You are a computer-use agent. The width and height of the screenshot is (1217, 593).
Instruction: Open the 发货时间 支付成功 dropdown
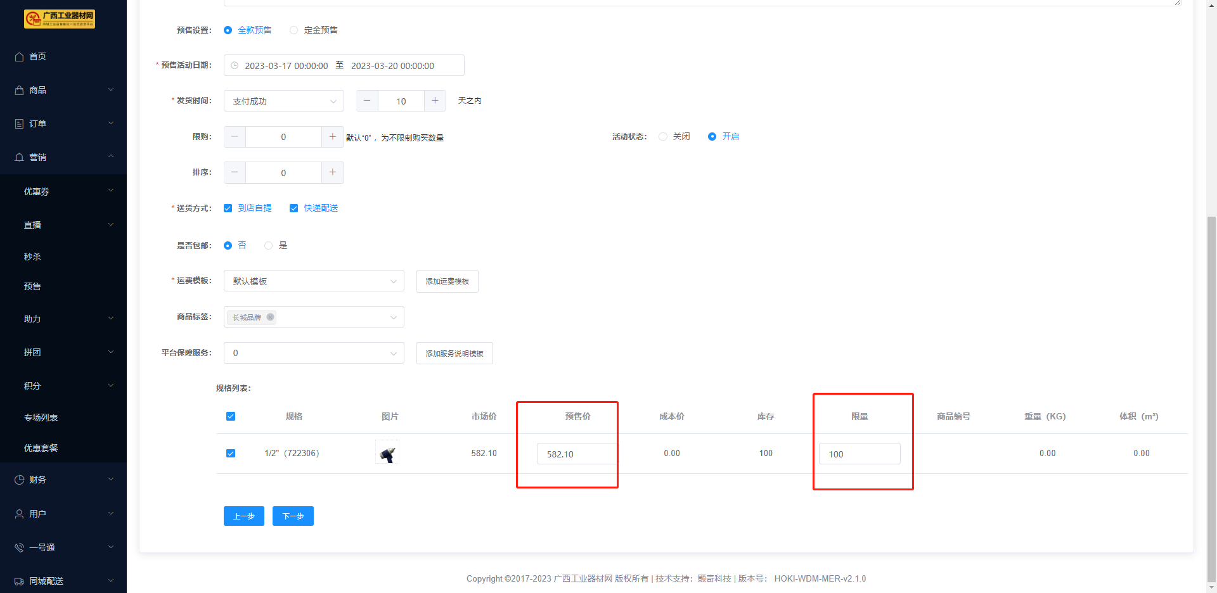click(283, 101)
